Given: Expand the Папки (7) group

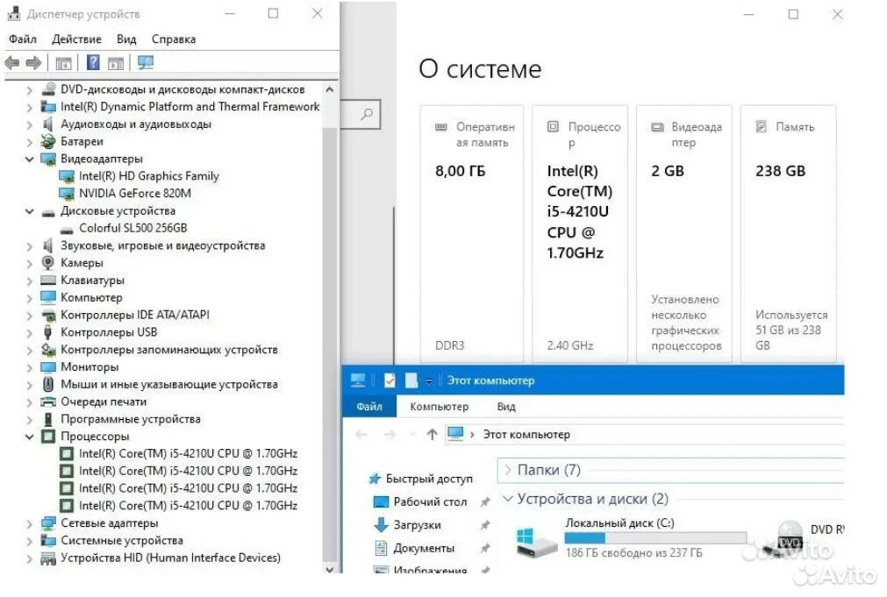Looking at the screenshot, I should [507, 470].
